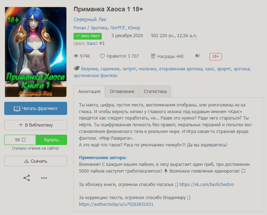Click the share icon below Download
Image resolution: width=267 pixels, height=215 pixels.
tap(26, 178)
